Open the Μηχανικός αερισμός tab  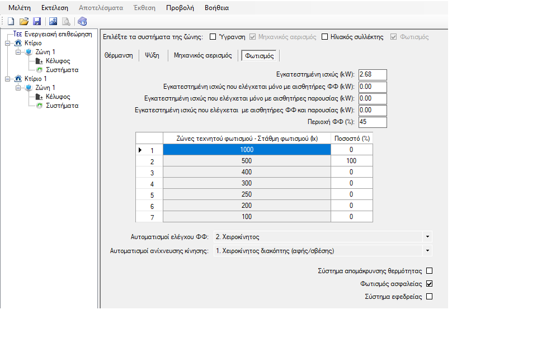pyautogui.click(x=202, y=55)
